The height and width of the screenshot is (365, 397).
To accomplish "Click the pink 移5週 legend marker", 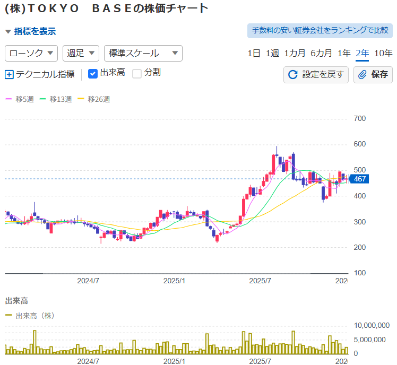I will click(8, 99).
